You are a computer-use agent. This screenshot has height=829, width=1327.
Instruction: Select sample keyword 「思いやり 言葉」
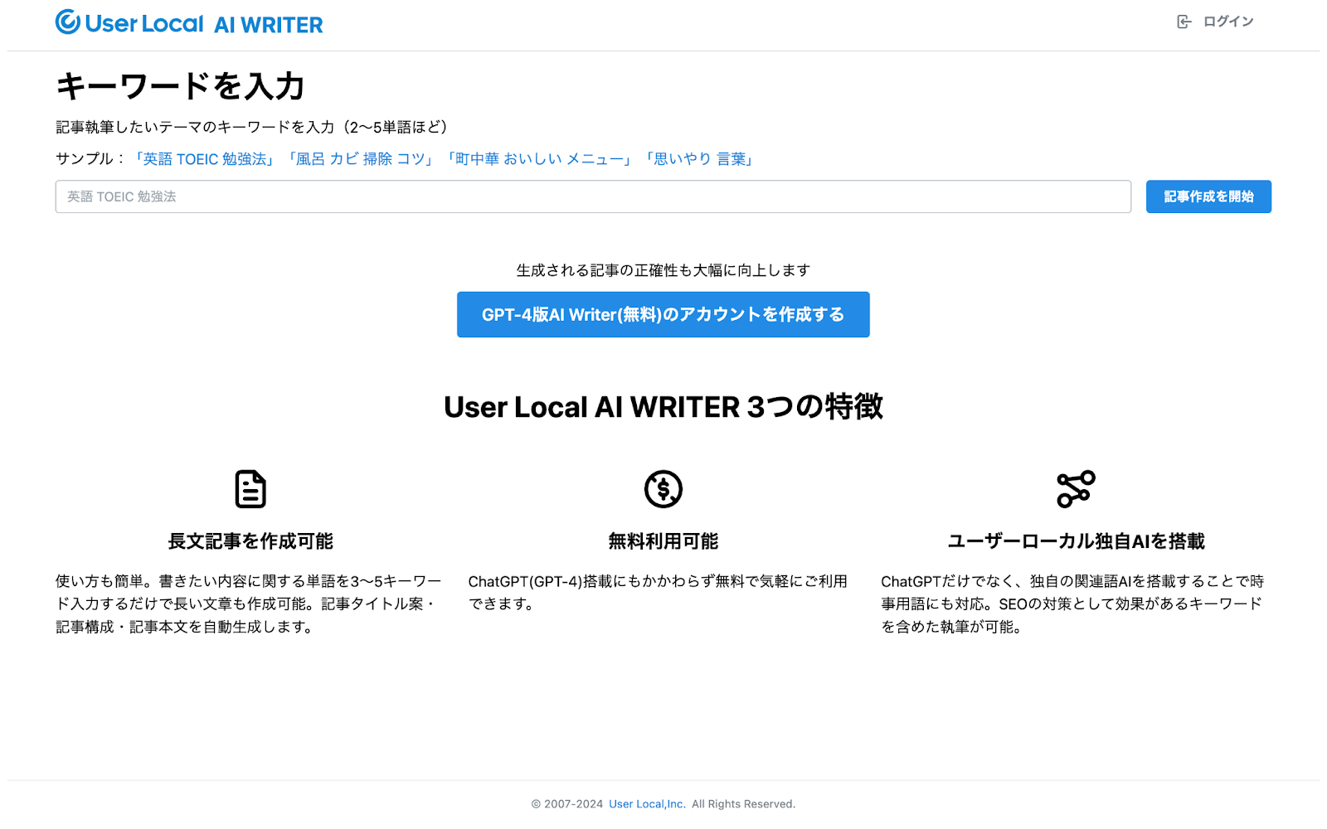tap(699, 159)
